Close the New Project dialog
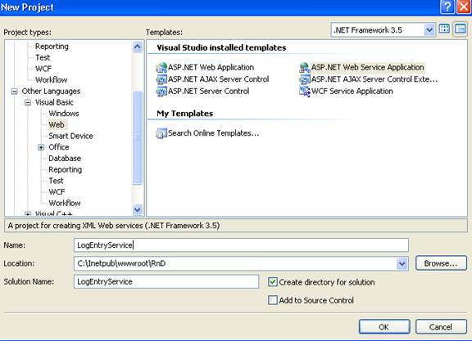Viewport: 472px width, 341px height. [464, 7]
